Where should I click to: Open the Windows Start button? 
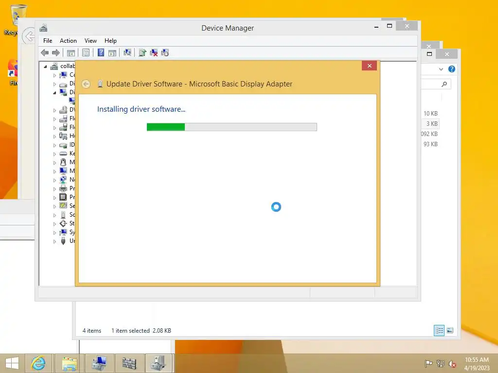pyautogui.click(x=12, y=363)
